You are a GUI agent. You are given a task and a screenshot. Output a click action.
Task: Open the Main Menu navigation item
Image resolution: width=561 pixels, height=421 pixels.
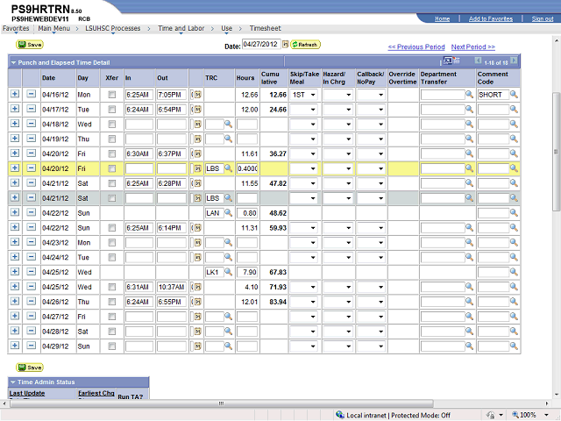click(54, 28)
